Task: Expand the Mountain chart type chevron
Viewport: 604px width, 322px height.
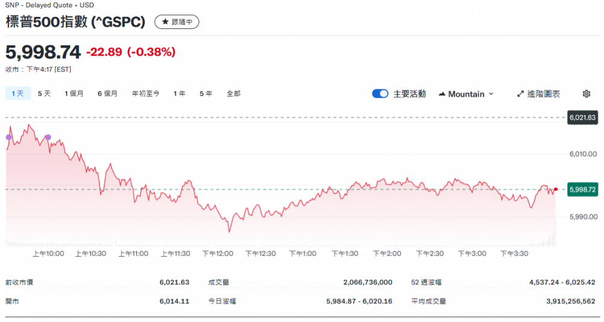Action: [491, 94]
